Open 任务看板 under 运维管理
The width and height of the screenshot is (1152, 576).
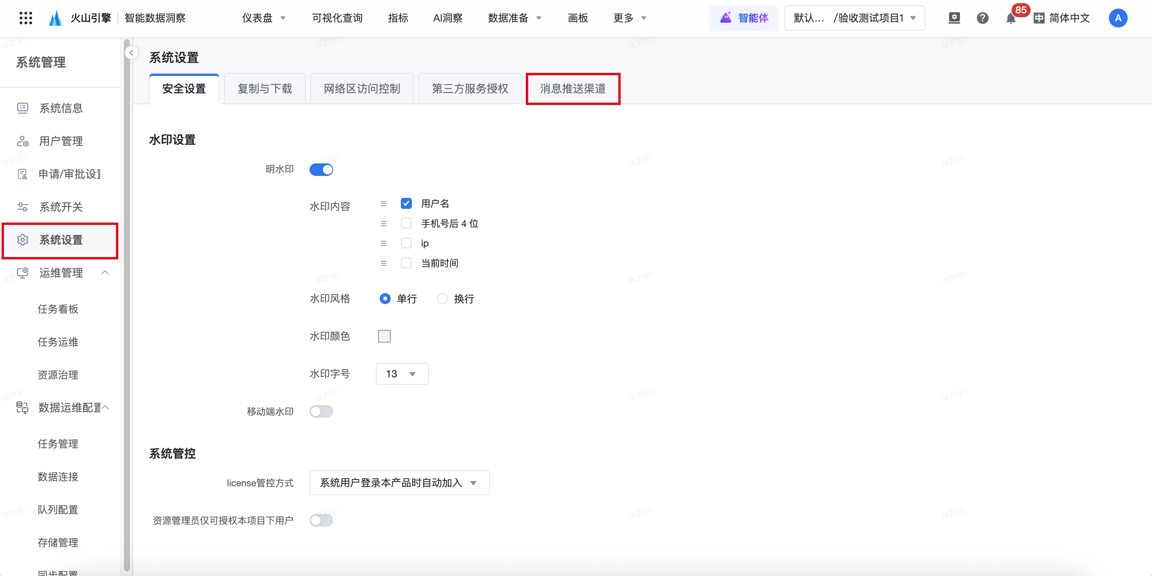pyautogui.click(x=58, y=309)
